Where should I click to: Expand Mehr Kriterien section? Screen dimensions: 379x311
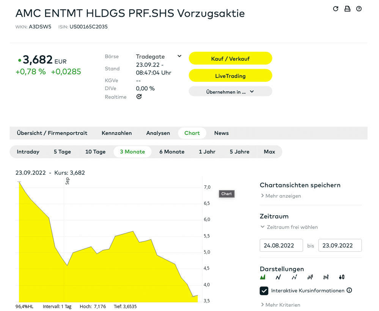tap(280, 305)
